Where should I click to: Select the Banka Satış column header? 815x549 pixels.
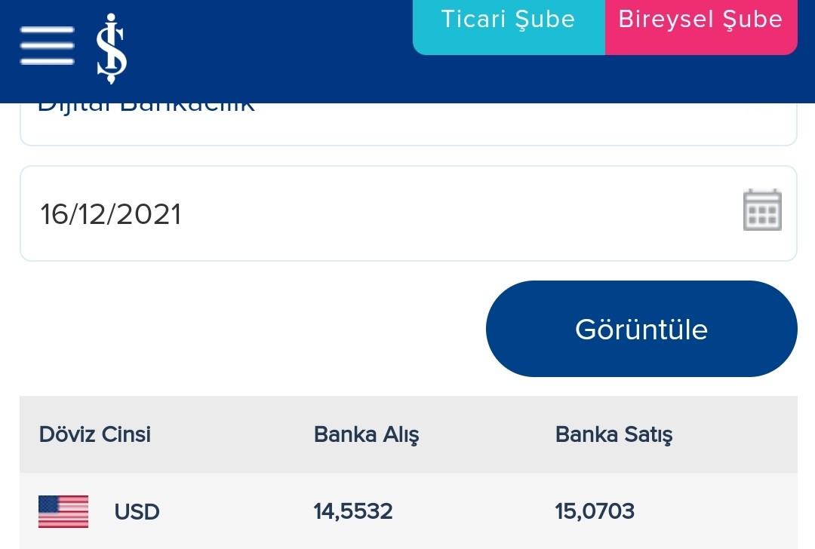tap(614, 434)
